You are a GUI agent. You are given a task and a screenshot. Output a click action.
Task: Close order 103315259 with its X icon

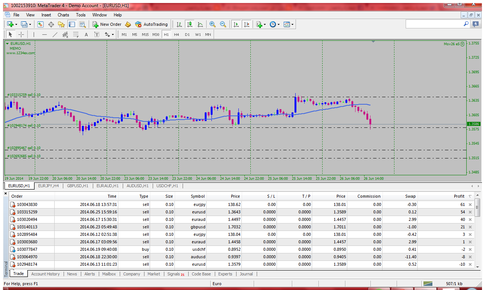coord(470,212)
